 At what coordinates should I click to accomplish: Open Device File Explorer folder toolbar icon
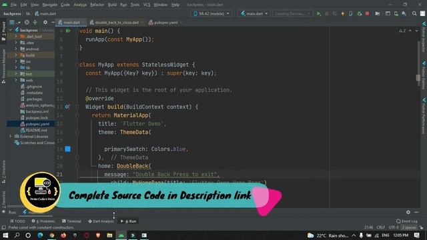[378, 13]
